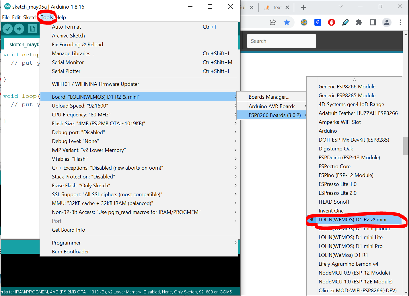Open the Chrome tab search chevron
Image resolution: width=409 pixels, height=296 pixels.
pyautogui.click(x=340, y=6)
